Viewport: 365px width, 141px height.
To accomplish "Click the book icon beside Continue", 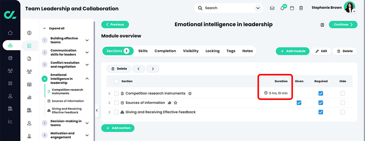I will coord(323,25).
